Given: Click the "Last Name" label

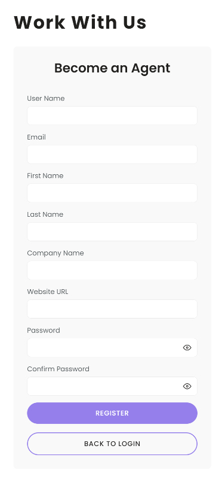Looking at the screenshot, I should click(x=45, y=214).
